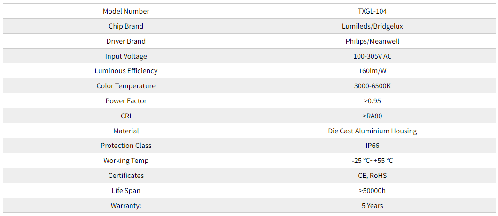Click the Chip Brand row label
Viewport: 498px width, 216px height.
pyautogui.click(x=126, y=26)
